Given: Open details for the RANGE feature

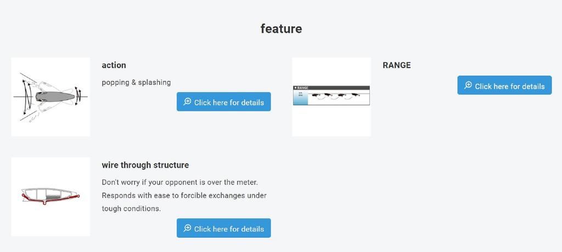Looking at the screenshot, I should (504, 85).
